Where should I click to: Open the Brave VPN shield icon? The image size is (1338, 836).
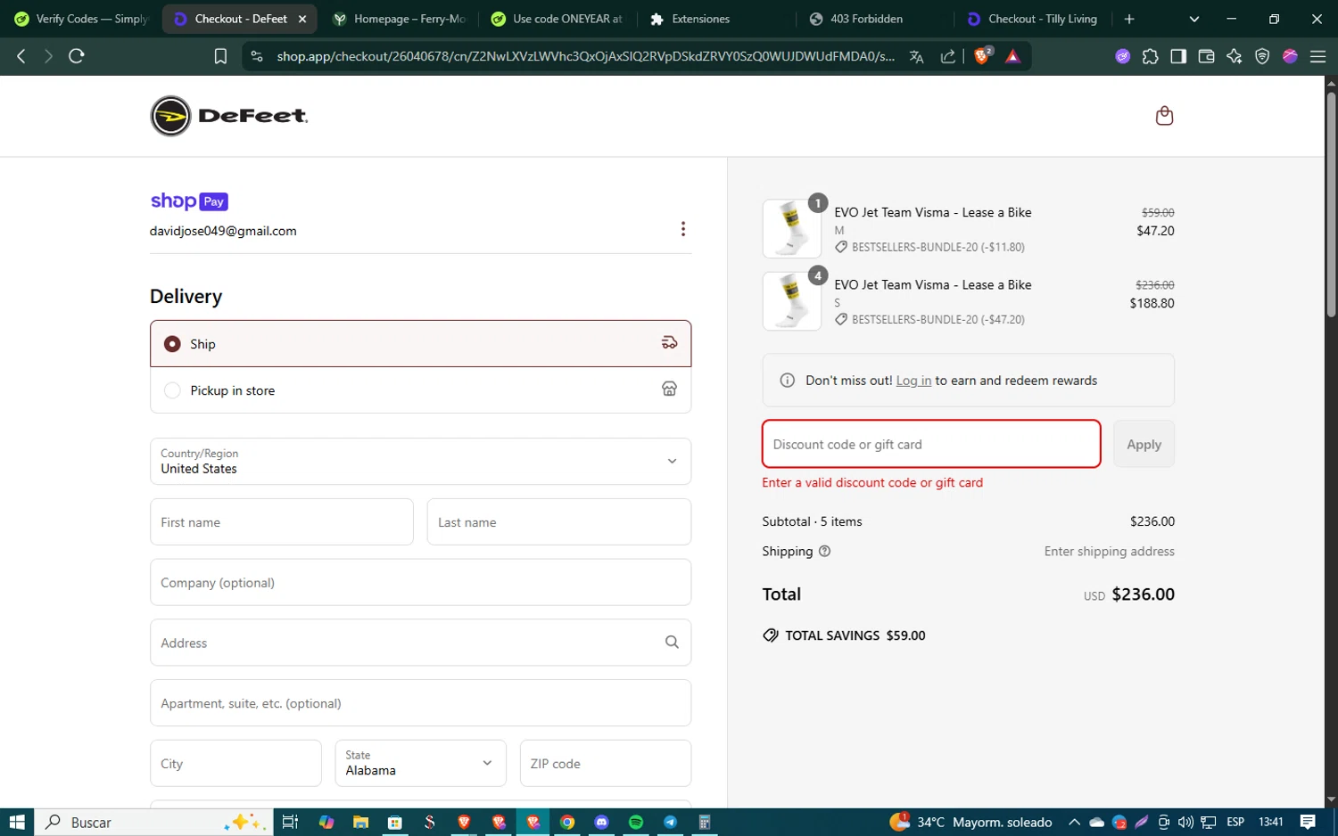(x=1262, y=56)
